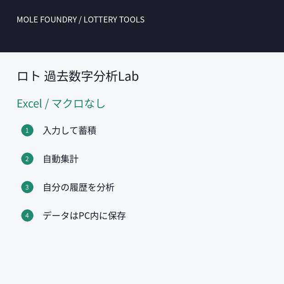
Task: Select the PC letters in fourth item
Action: click(x=84, y=216)
